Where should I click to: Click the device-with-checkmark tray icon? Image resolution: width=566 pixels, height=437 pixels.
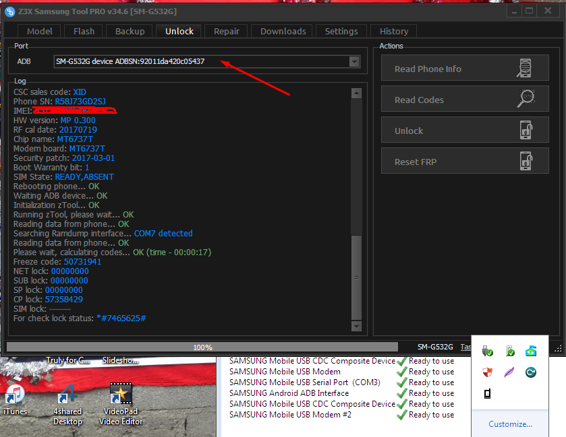point(510,351)
